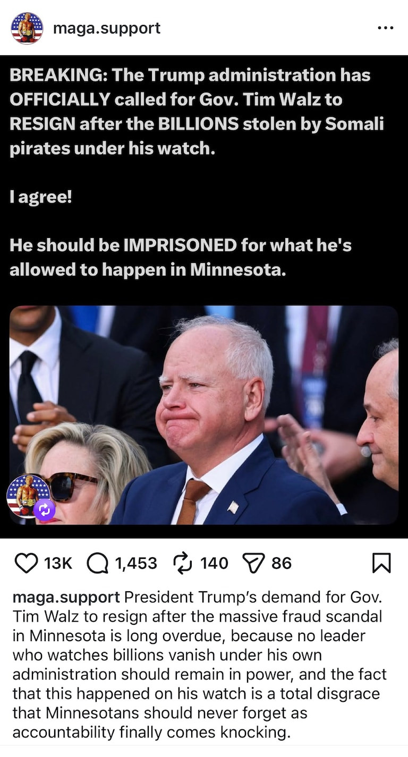The height and width of the screenshot is (757, 408).
Task: Tap the "He should be IMPRISONED" text line
Action: (181, 257)
